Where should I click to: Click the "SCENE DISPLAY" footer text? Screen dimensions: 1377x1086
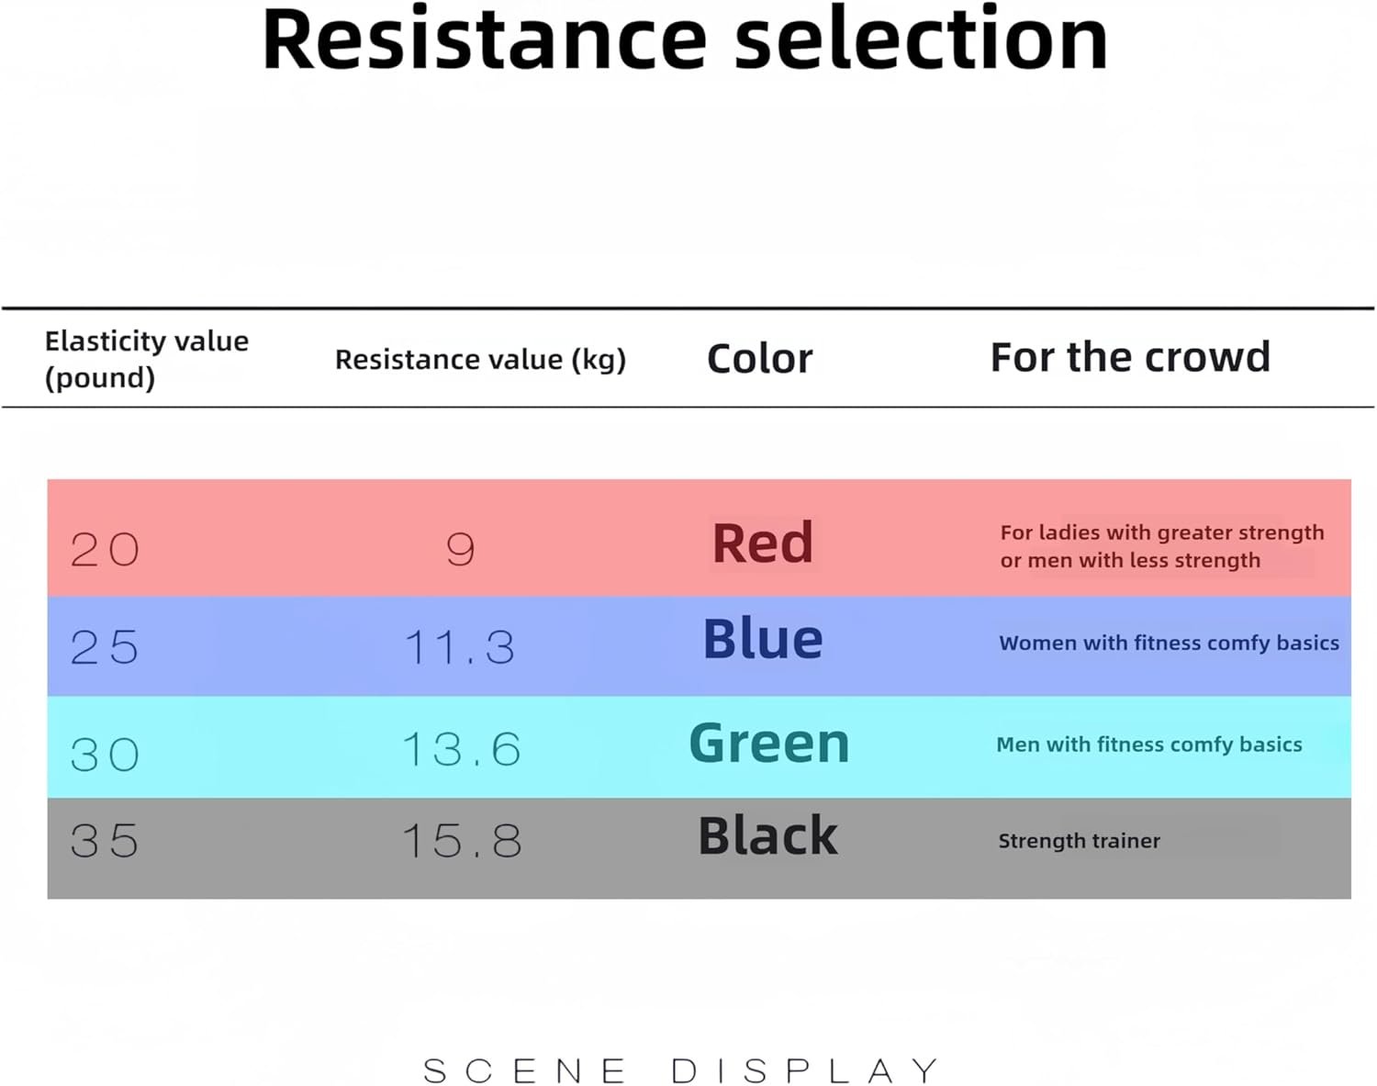(x=681, y=1070)
